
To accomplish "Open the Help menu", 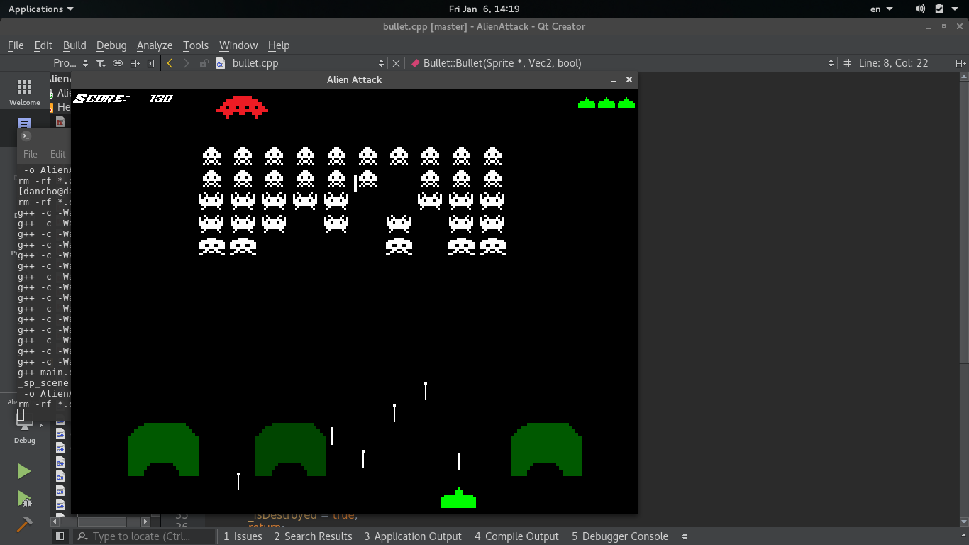I will [x=279, y=45].
